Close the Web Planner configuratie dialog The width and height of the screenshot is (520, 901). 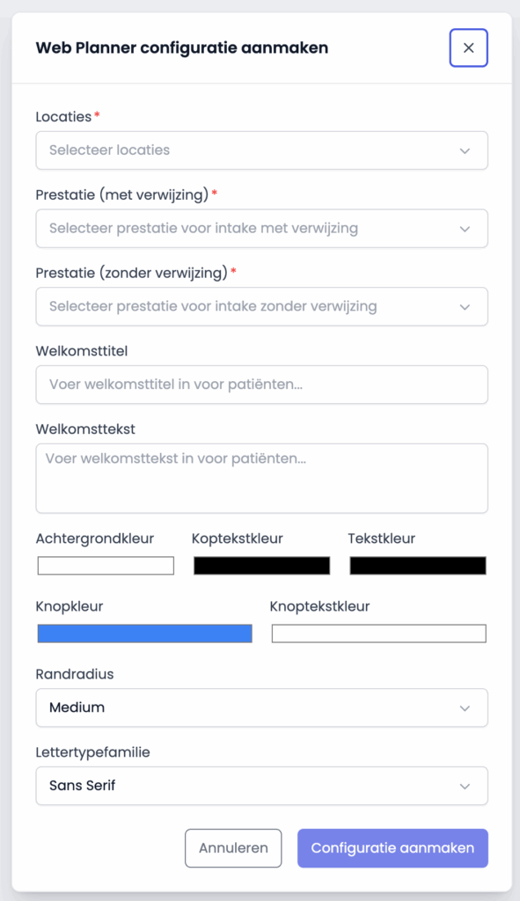pos(468,48)
